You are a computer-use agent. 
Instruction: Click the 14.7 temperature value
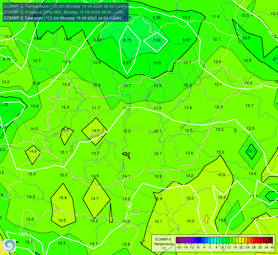pyautogui.click(x=95, y=199)
